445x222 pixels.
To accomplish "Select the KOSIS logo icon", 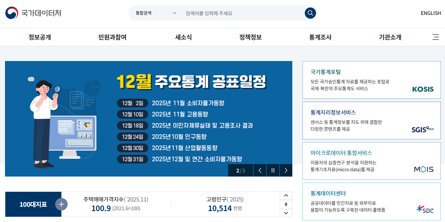I will click(423, 89).
